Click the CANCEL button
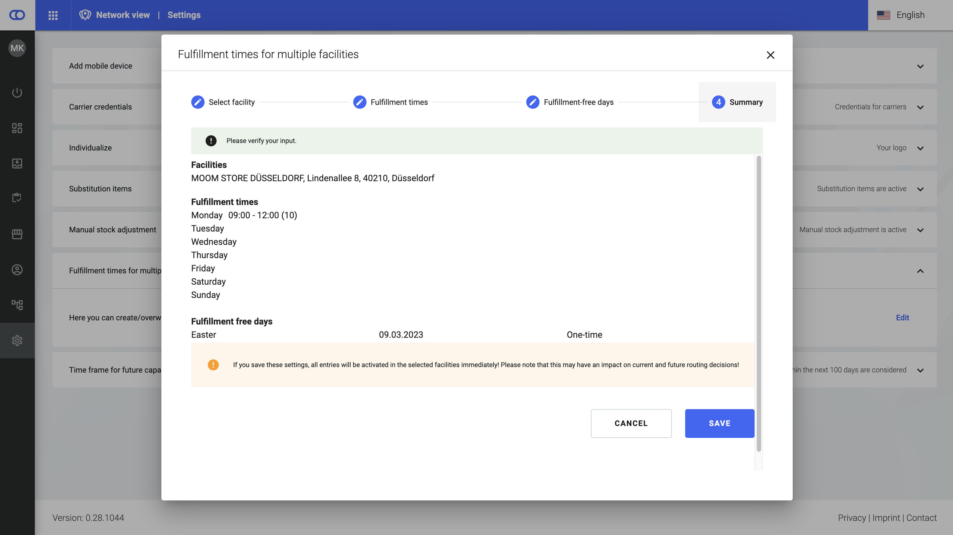 (631, 423)
